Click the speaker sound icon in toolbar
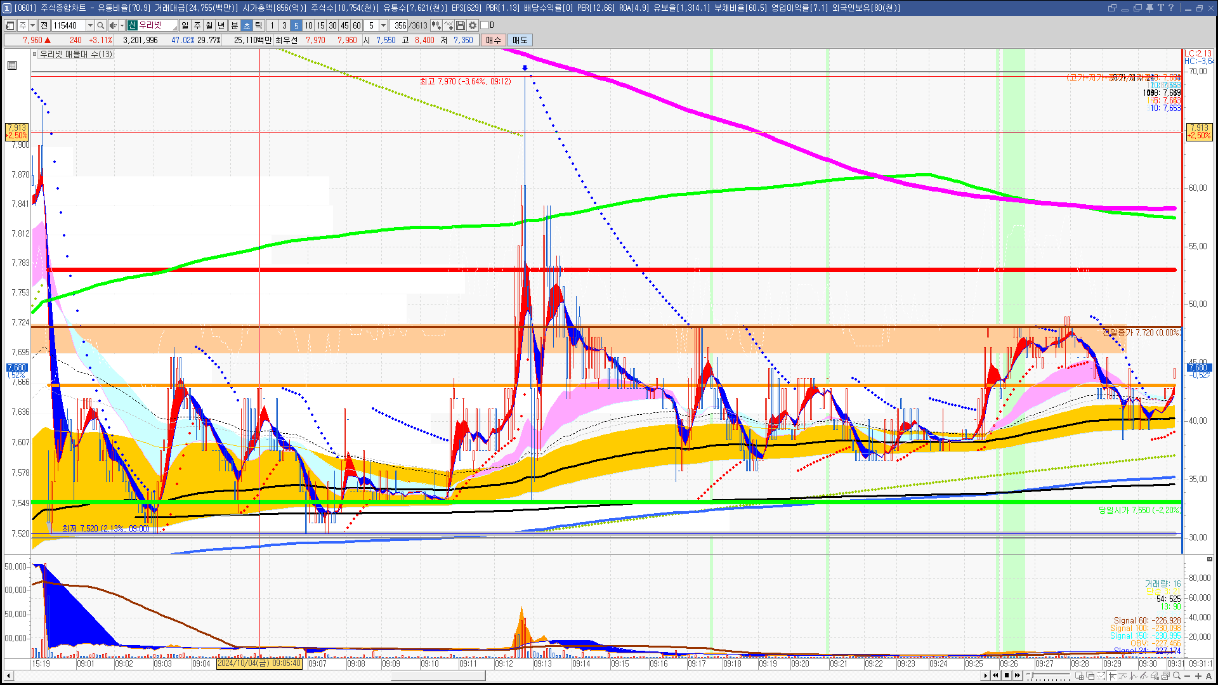Screen dimensions: 1218x685 point(112,25)
